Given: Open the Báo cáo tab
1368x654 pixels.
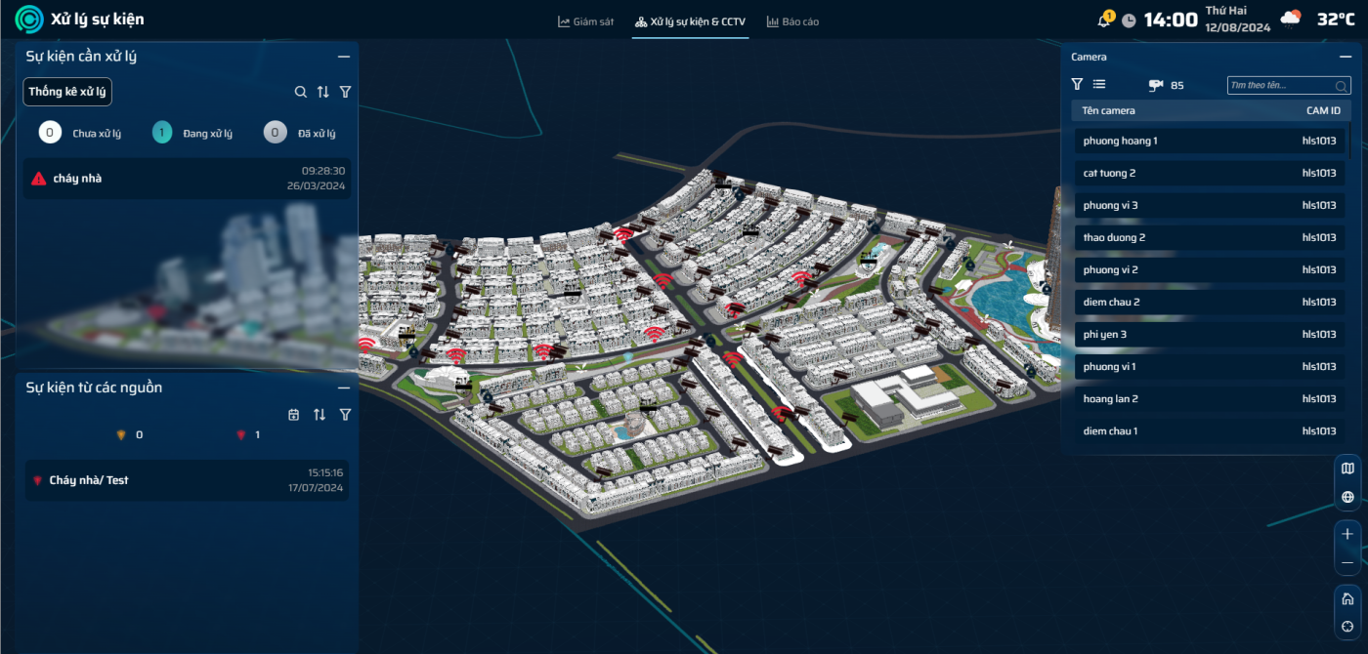Looking at the screenshot, I should coord(792,20).
